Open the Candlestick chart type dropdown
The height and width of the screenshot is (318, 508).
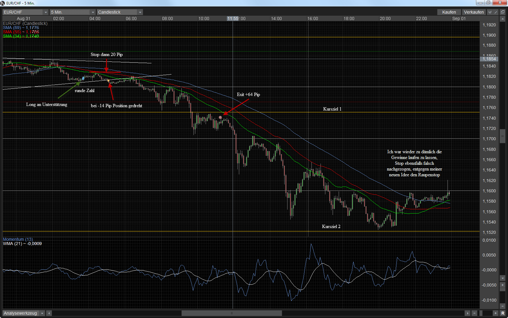tap(120, 12)
